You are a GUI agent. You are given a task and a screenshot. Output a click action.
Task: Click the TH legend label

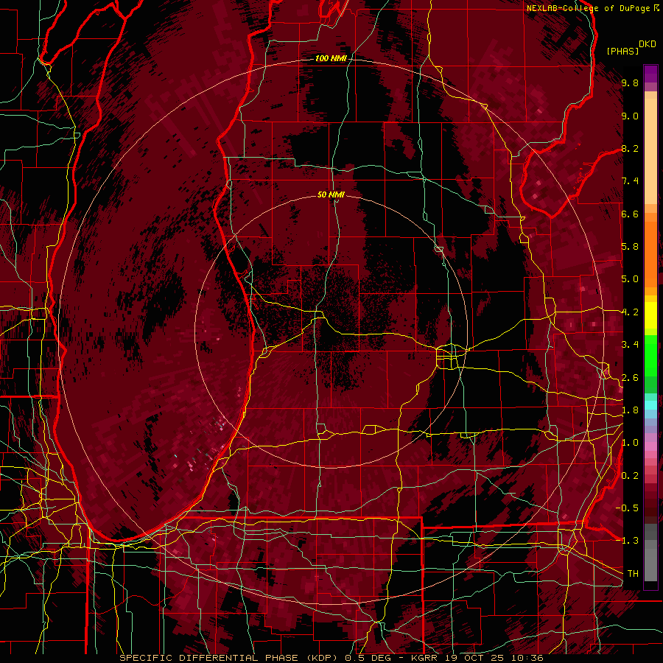pyautogui.click(x=633, y=574)
